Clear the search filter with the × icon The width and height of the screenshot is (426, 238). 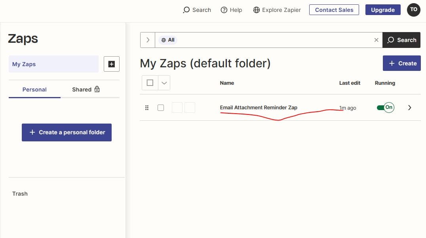(x=376, y=40)
